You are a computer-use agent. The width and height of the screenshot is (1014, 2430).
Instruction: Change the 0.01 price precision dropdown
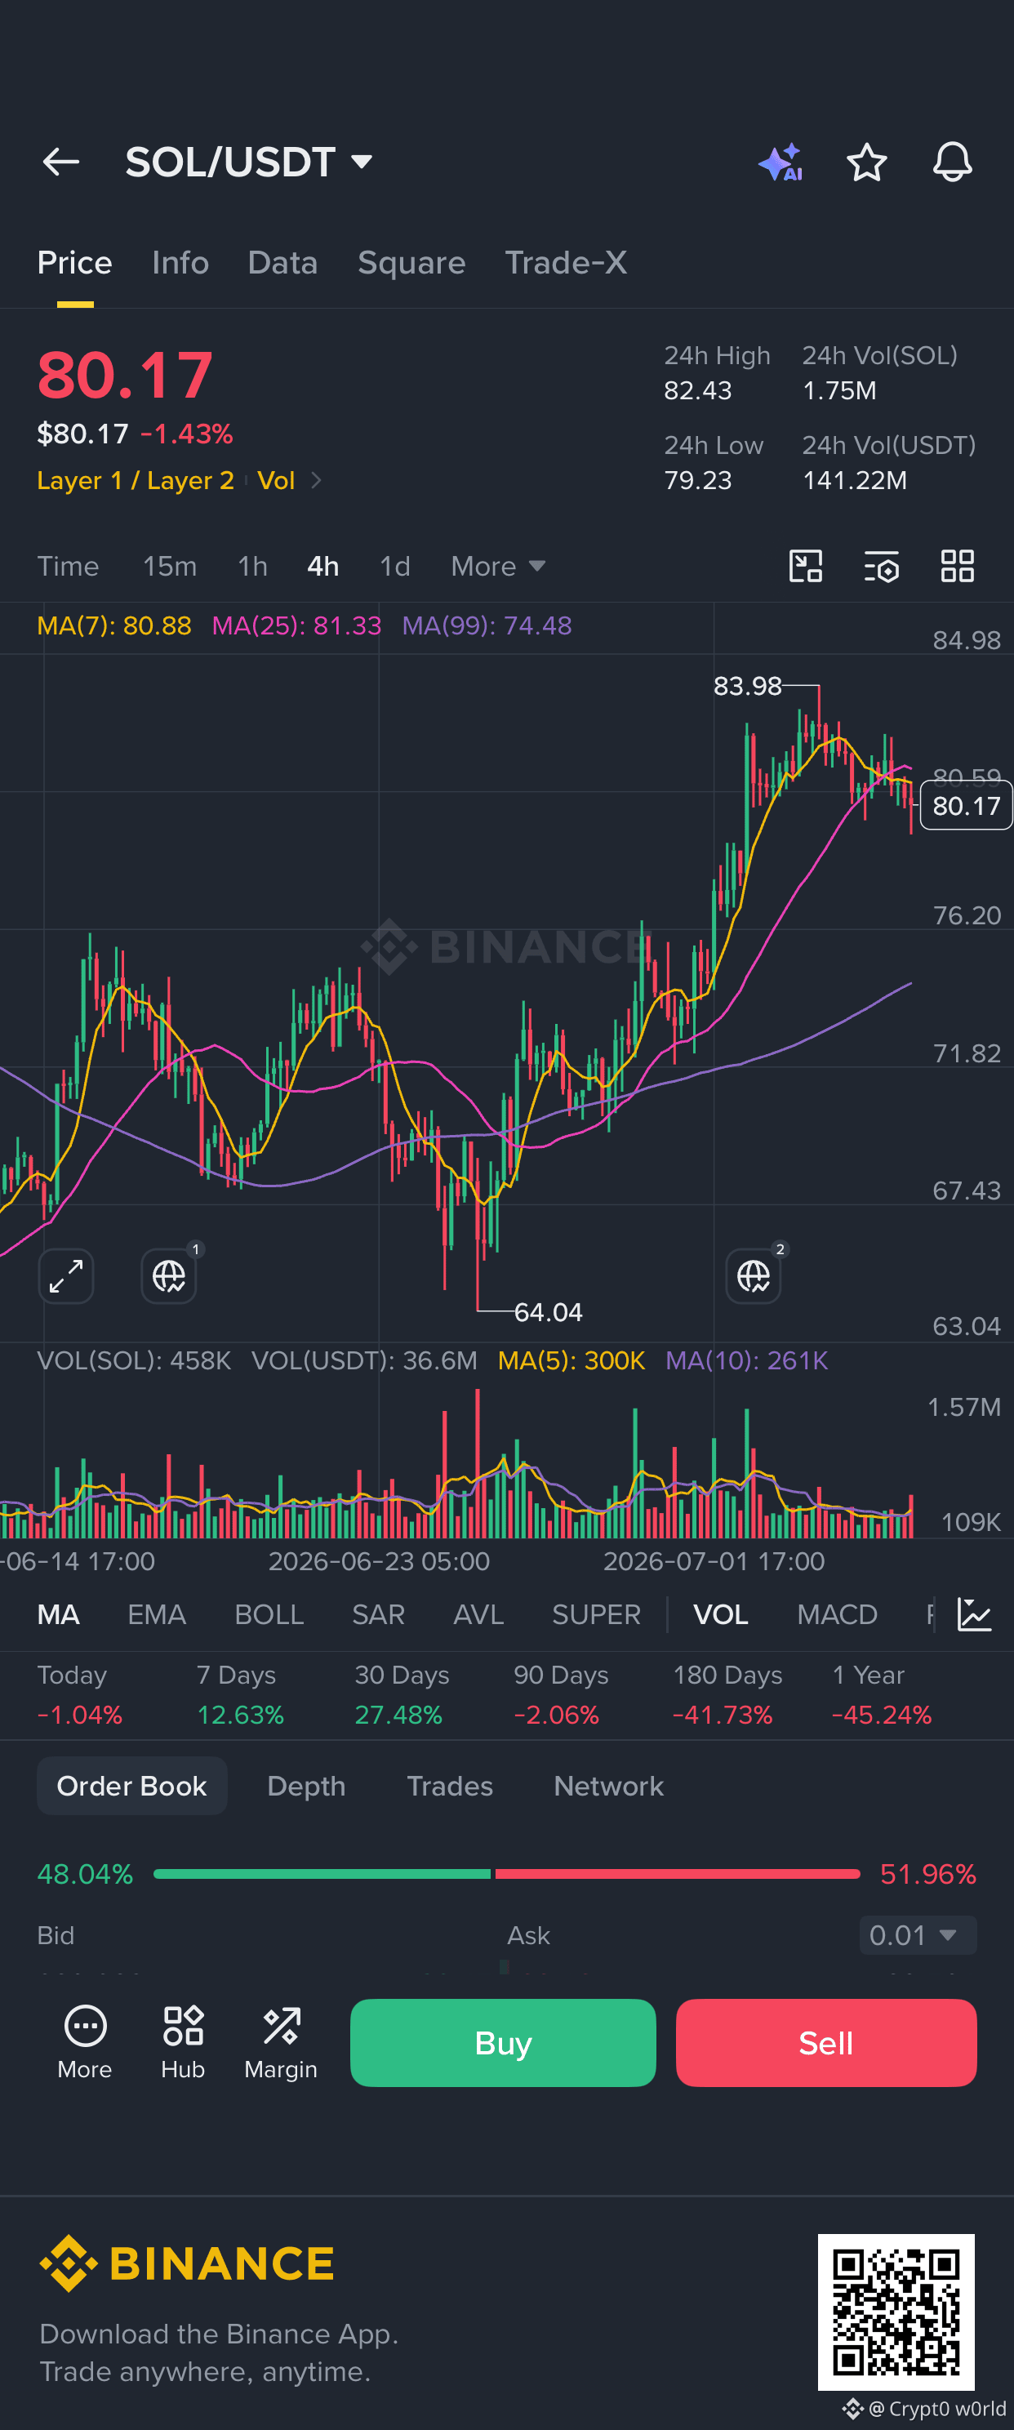[x=917, y=1934]
